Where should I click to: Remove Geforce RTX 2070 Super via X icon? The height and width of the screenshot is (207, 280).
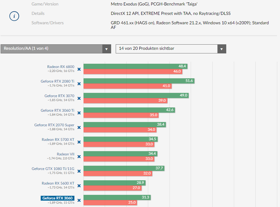click(x=79, y=127)
